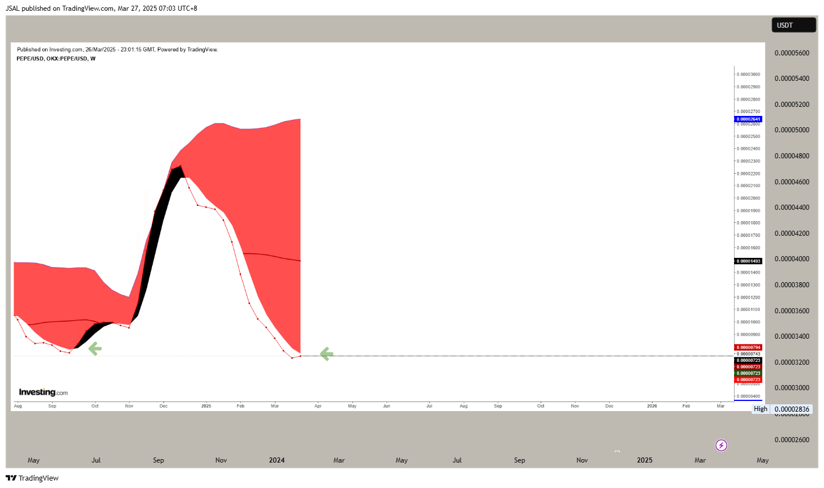Click 0.00004000 on the USDT price scale
Image resolution: width=824 pixels, height=488 pixels.
[792, 259]
